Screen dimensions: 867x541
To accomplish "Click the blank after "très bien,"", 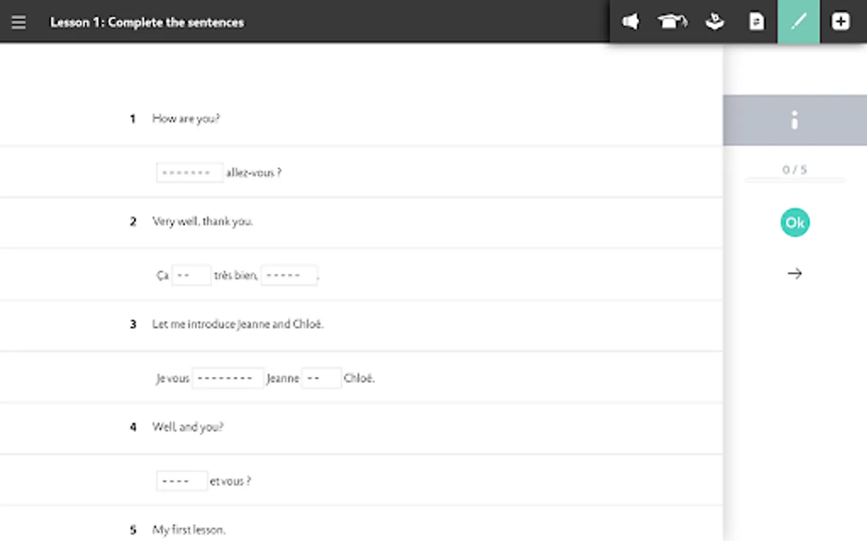I will (288, 275).
